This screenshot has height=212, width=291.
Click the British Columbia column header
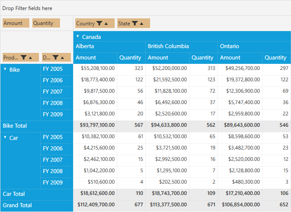(x=182, y=46)
